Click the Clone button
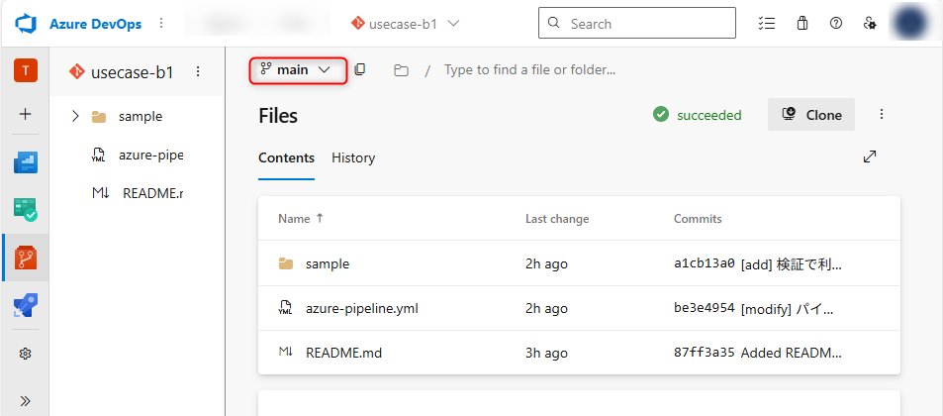This screenshot has width=943, height=416. [x=811, y=114]
